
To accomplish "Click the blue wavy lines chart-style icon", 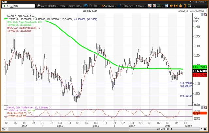I will point(119,6).
